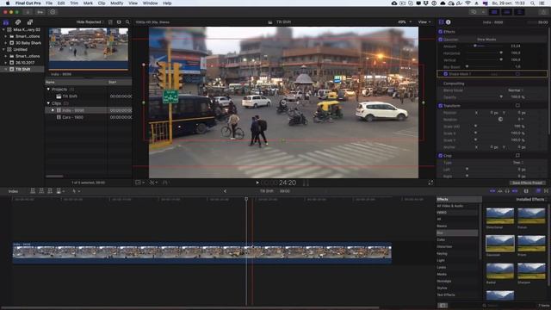Select the Blur category in effects list
This screenshot has width=551, height=310.
point(457,233)
